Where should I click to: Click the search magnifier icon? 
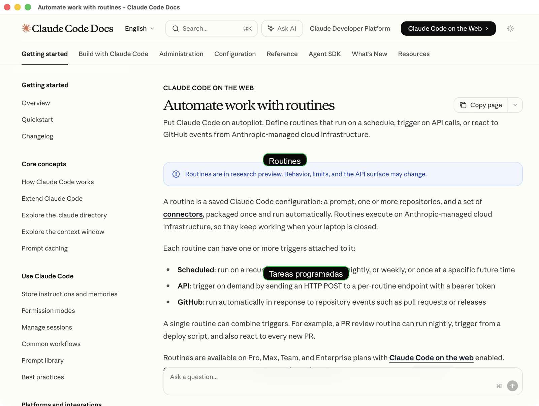tap(176, 29)
